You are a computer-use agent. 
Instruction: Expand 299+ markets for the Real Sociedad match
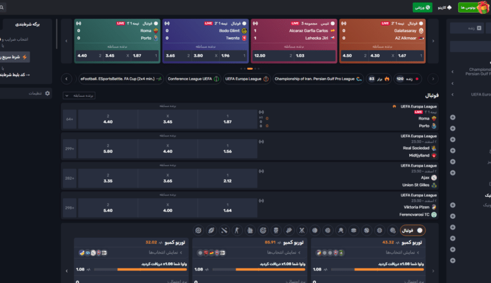click(69, 148)
